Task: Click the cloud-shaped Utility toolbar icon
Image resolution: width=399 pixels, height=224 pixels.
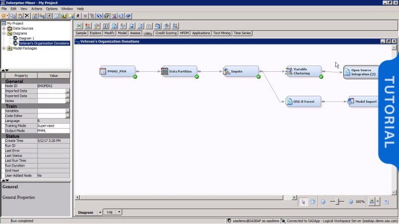Action: 149,26
